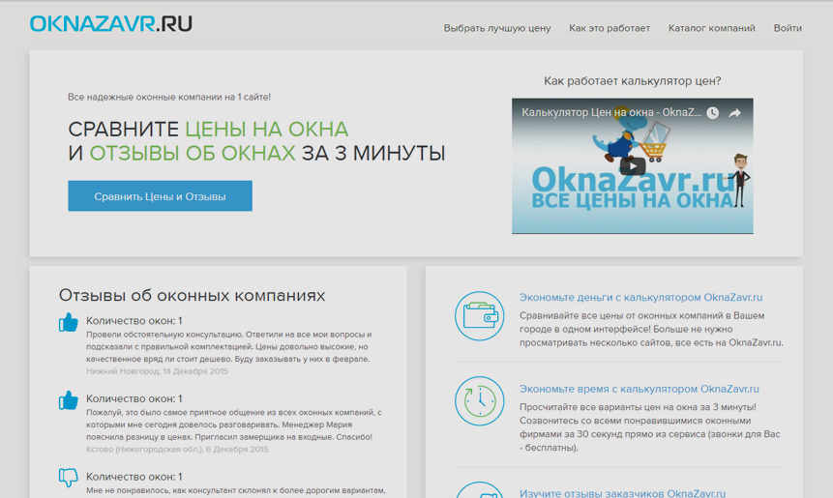
Task: Click review text starting Мне не понравилось
Action: [x=235, y=490]
